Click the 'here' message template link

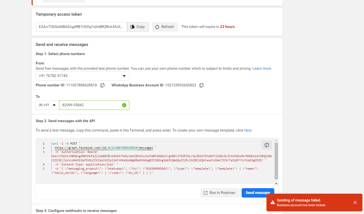248,130
